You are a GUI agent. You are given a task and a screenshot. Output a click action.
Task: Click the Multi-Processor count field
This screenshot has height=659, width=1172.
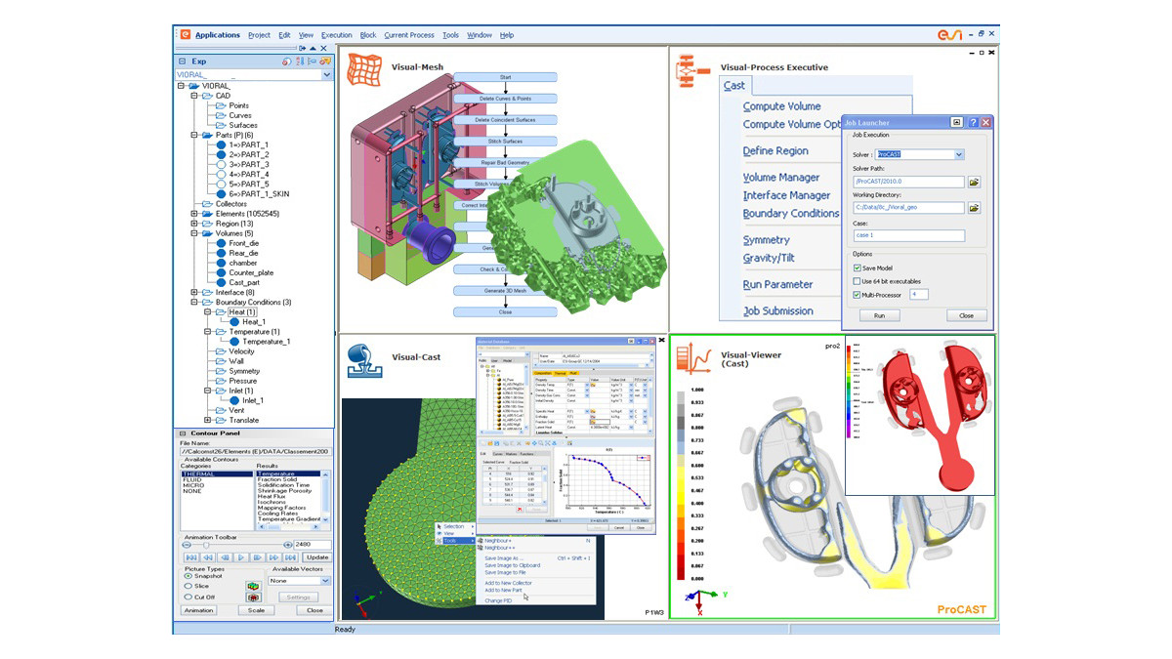coord(918,294)
